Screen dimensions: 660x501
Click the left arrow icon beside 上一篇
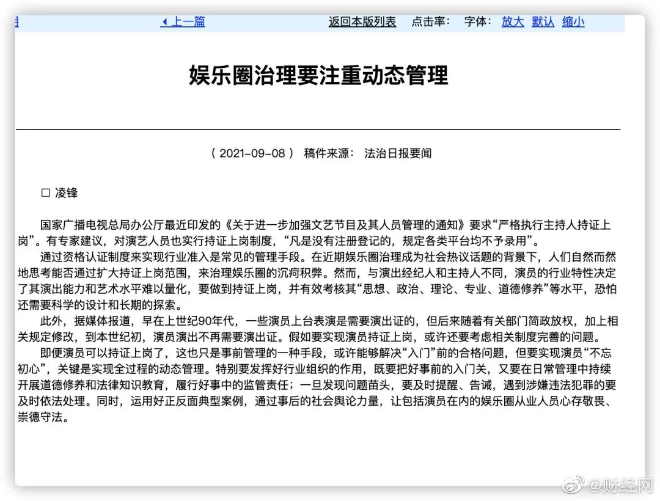point(164,22)
